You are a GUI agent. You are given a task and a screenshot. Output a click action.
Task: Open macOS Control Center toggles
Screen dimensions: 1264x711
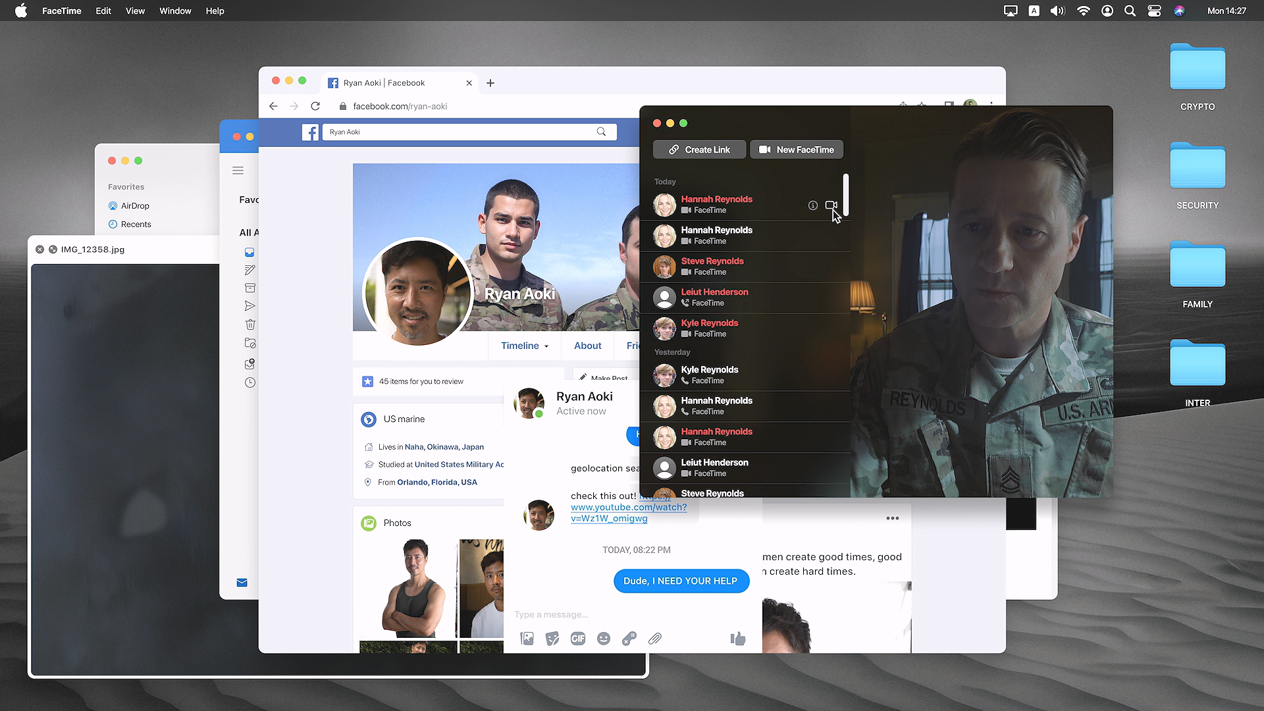tap(1154, 11)
